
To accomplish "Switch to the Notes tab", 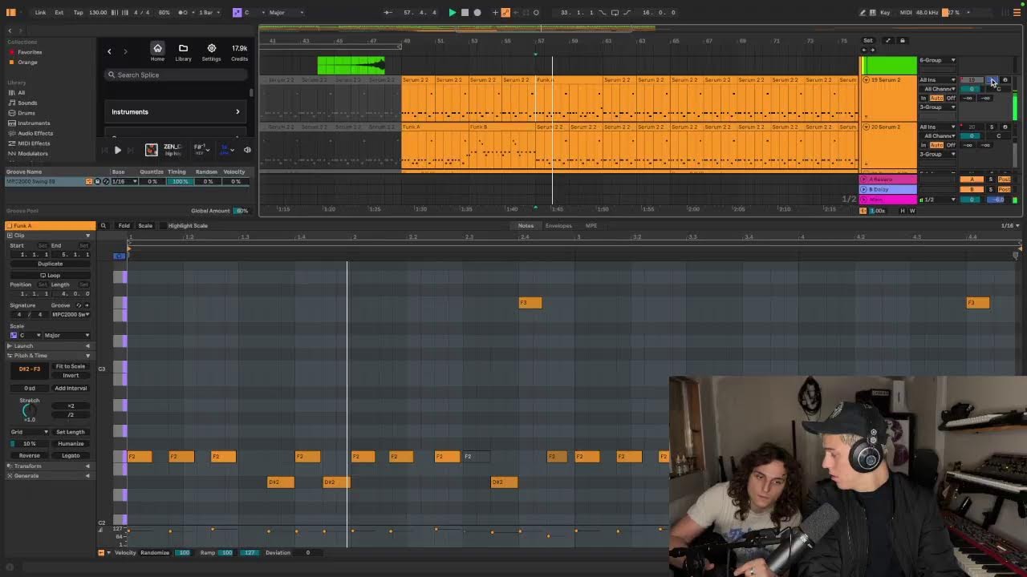I will [x=526, y=226].
